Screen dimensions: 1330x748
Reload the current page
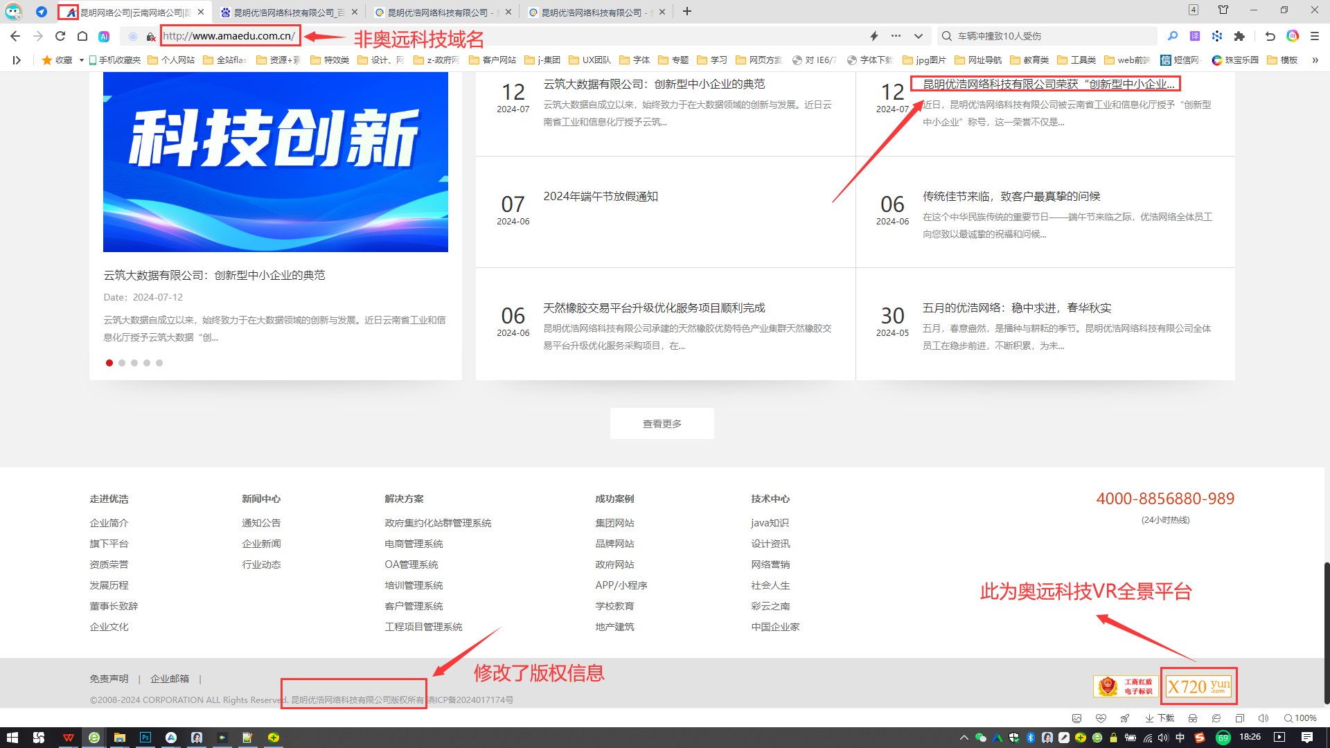pos(60,36)
